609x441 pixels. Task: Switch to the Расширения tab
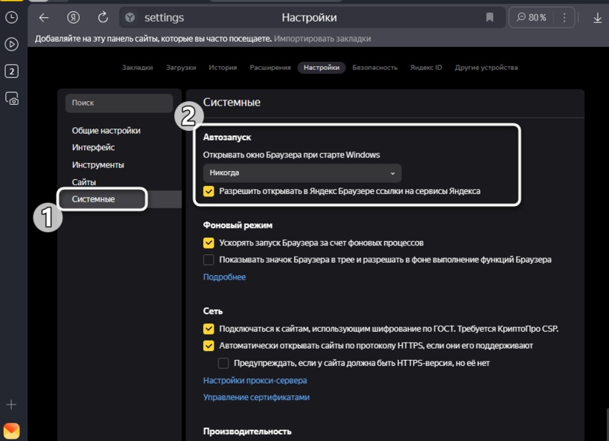click(x=270, y=68)
